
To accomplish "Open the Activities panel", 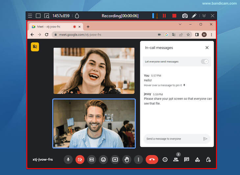I will (198, 160).
